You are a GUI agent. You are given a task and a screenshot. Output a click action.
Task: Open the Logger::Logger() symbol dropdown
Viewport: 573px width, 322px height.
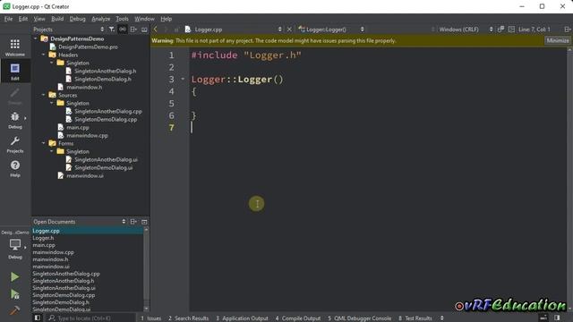coord(362,30)
